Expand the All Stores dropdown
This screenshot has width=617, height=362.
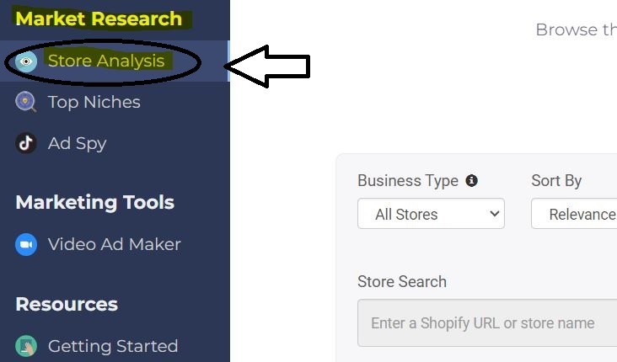(x=431, y=214)
